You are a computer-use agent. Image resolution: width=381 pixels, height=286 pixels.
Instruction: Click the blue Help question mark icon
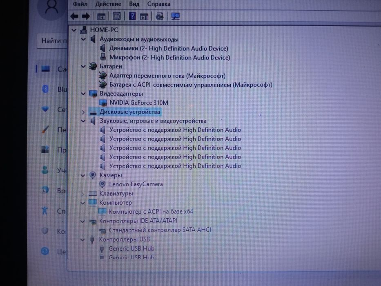pos(132,16)
